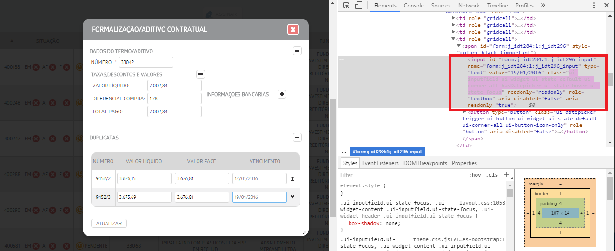Image resolution: width=615 pixels, height=251 pixels.
Task: Click the Filter styles input
Action: click(400, 175)
